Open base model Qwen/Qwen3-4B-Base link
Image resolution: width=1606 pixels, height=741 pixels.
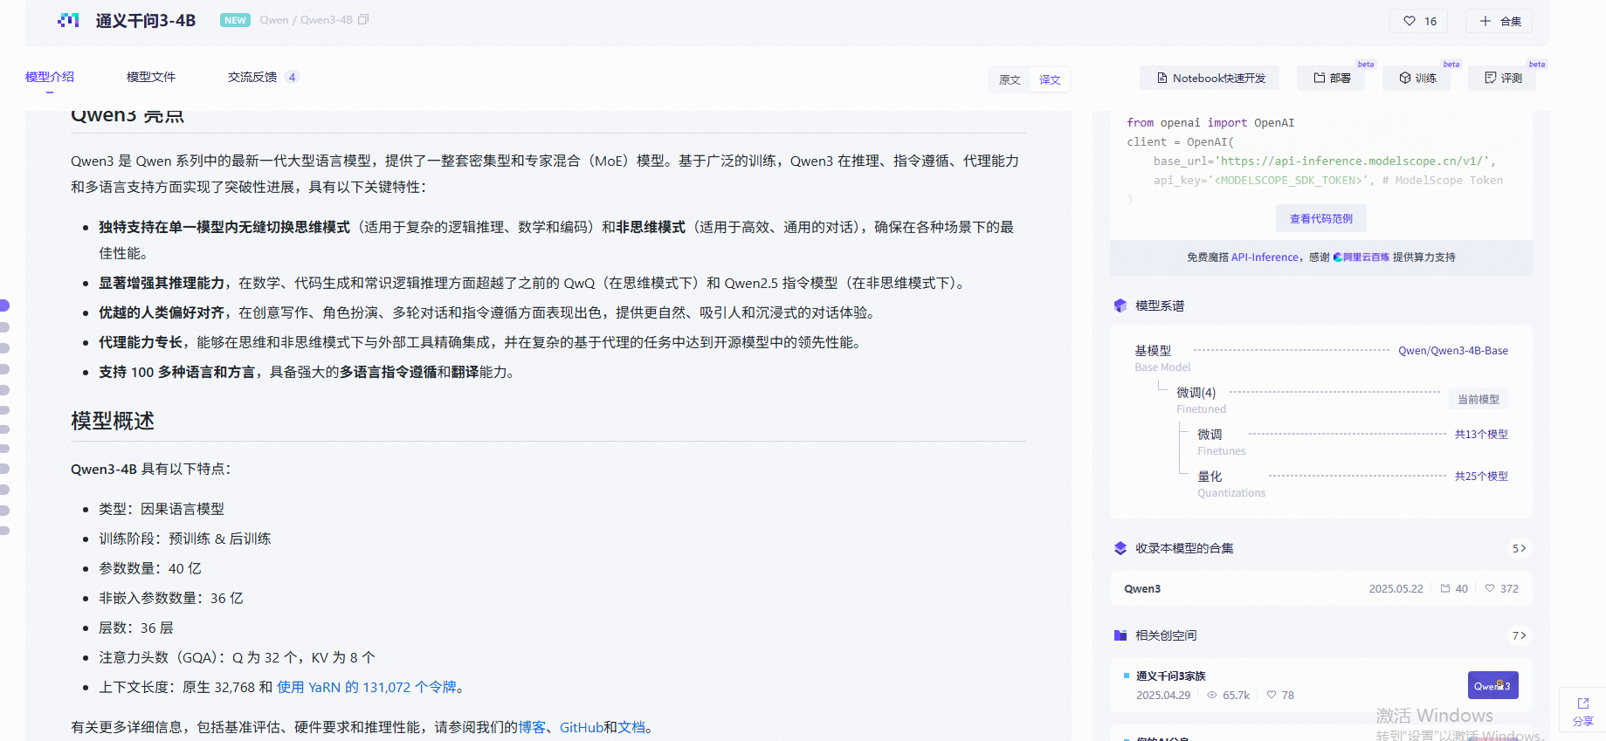(x=1453, y=351)
